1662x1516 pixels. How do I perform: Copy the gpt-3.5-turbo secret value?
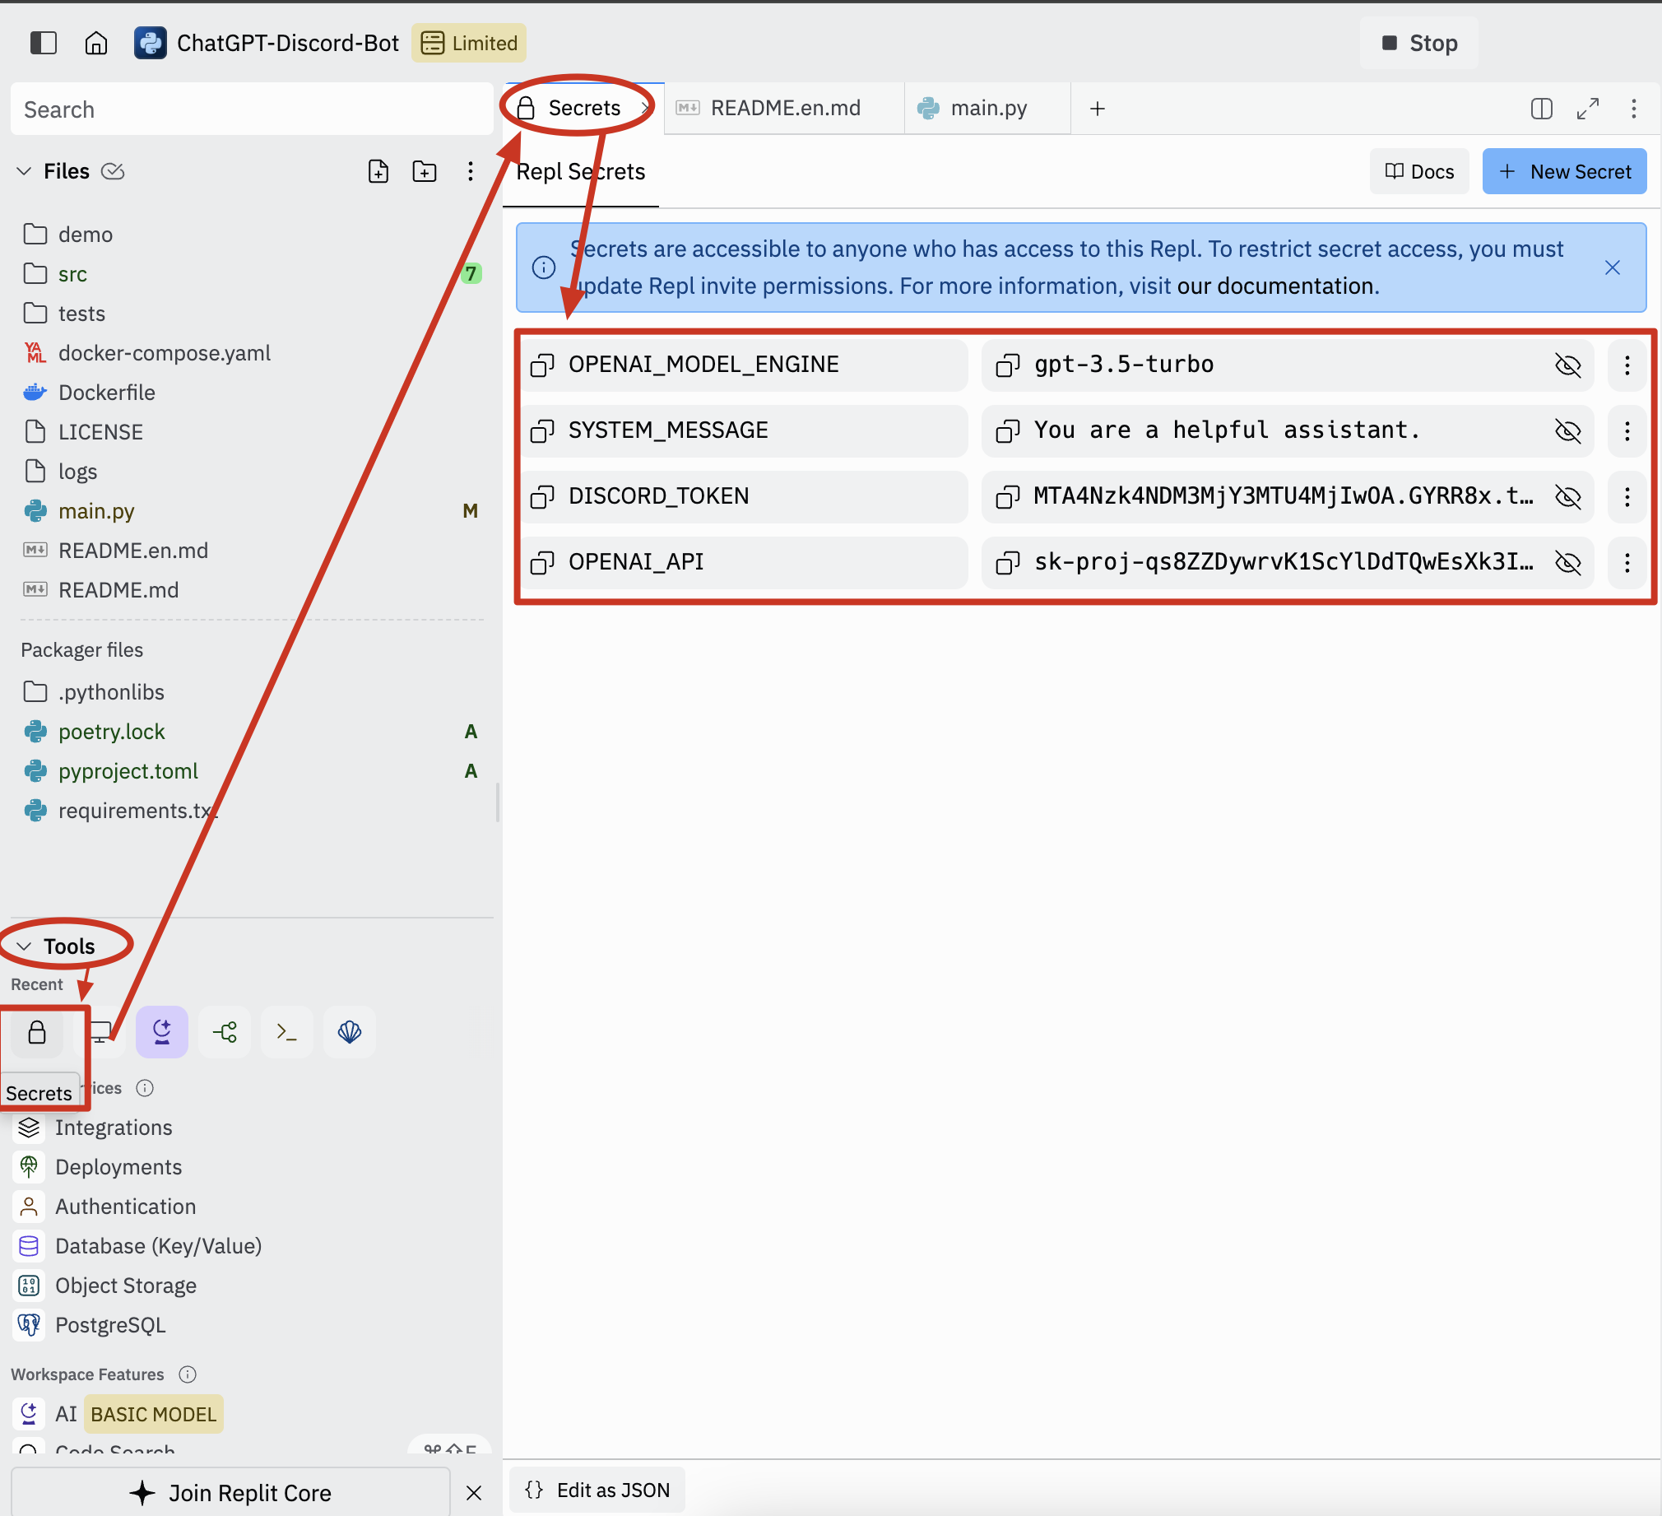click(x=1008, y=365)
